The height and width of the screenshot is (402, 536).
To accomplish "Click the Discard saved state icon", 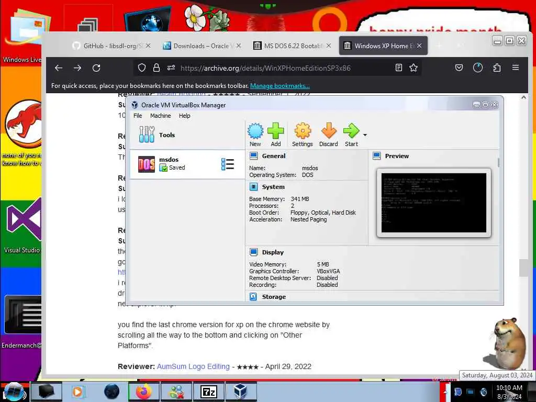I will pyautogui.click(x=329, y=135).
